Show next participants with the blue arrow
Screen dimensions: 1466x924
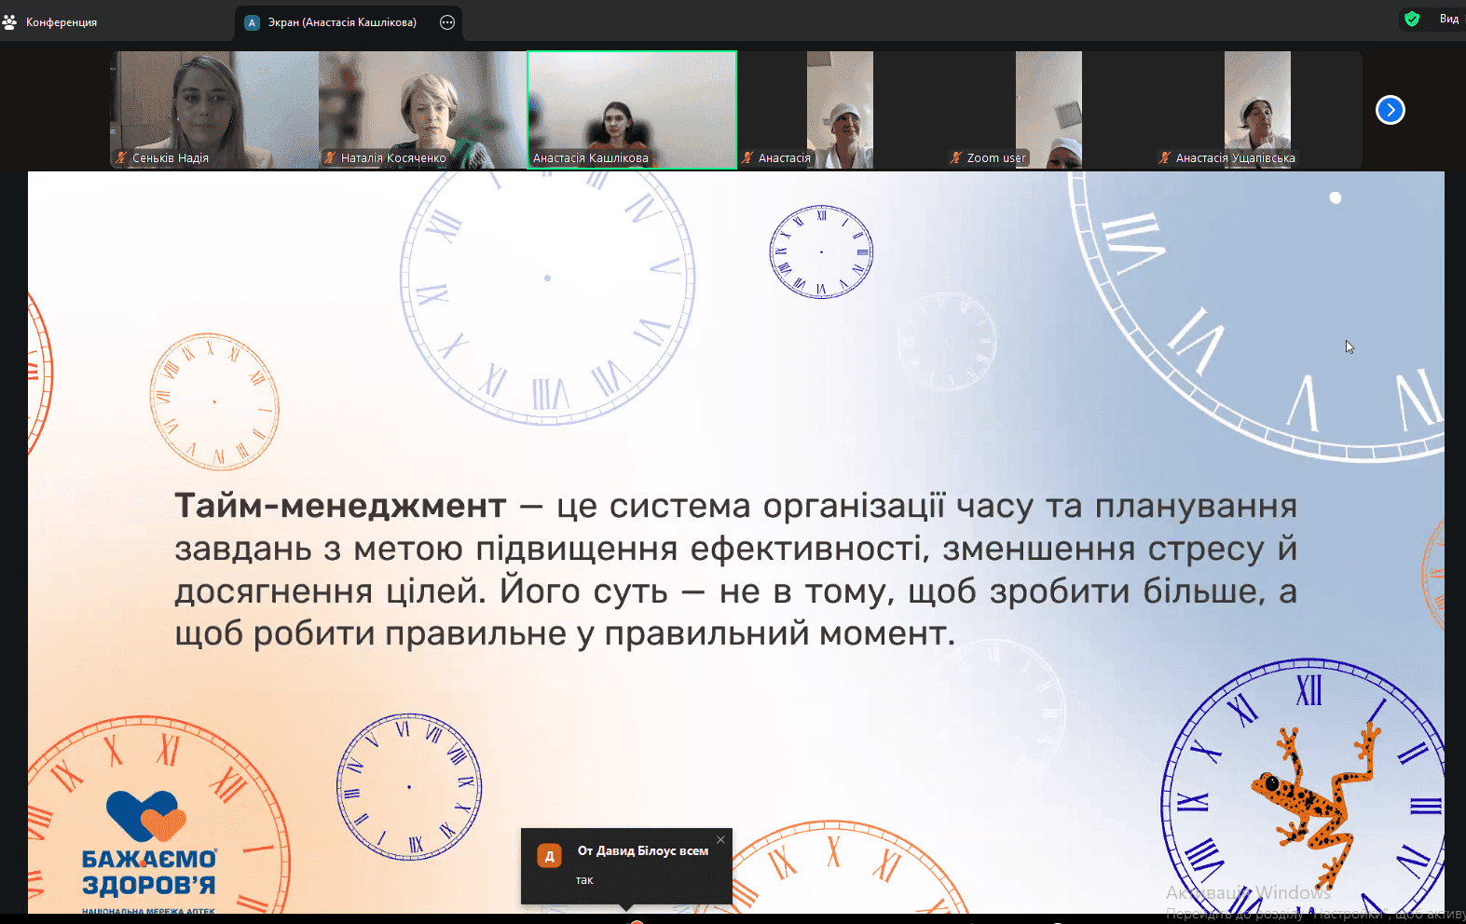pyautogui.click(x=1390, y=110)
